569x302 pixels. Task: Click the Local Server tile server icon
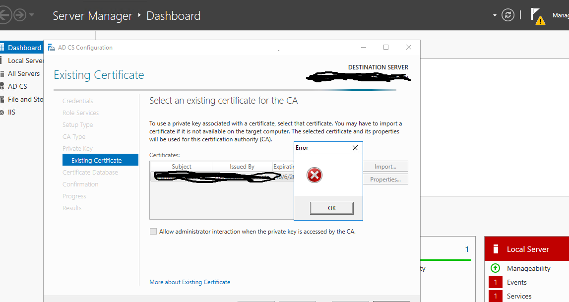[x=496, y=249]
